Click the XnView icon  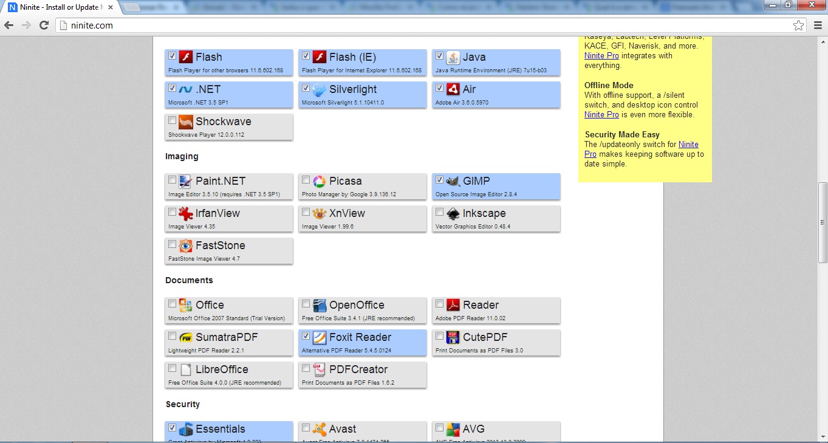(x=320, y=213)
